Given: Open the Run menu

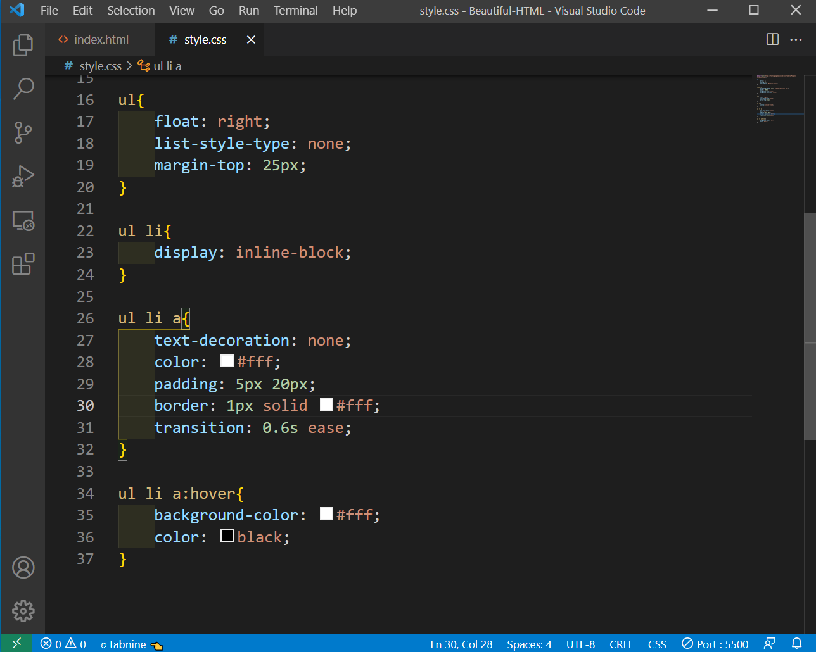Looking at the screenshot, I should coord(249,11).
